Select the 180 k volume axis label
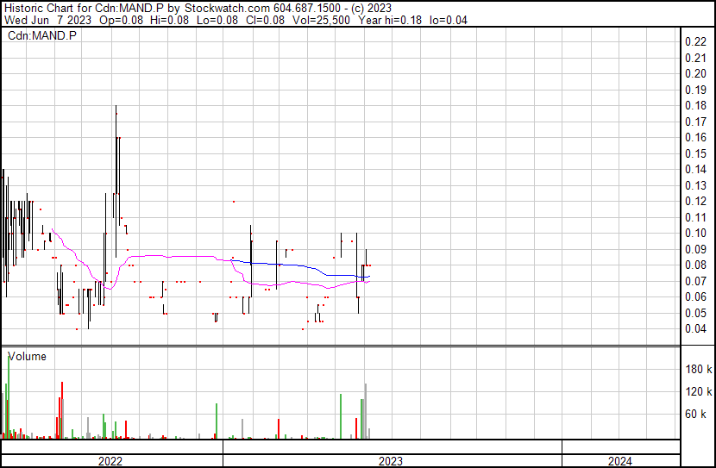The height and width of the screenshot is (468, 716). tap(698, 370)
